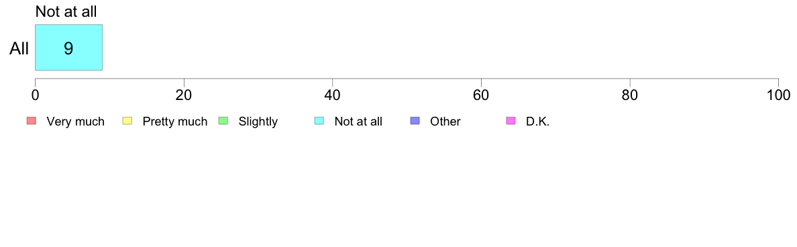Click the 20 axis tick label
797x247 pixels.
(x=184, y=95)
